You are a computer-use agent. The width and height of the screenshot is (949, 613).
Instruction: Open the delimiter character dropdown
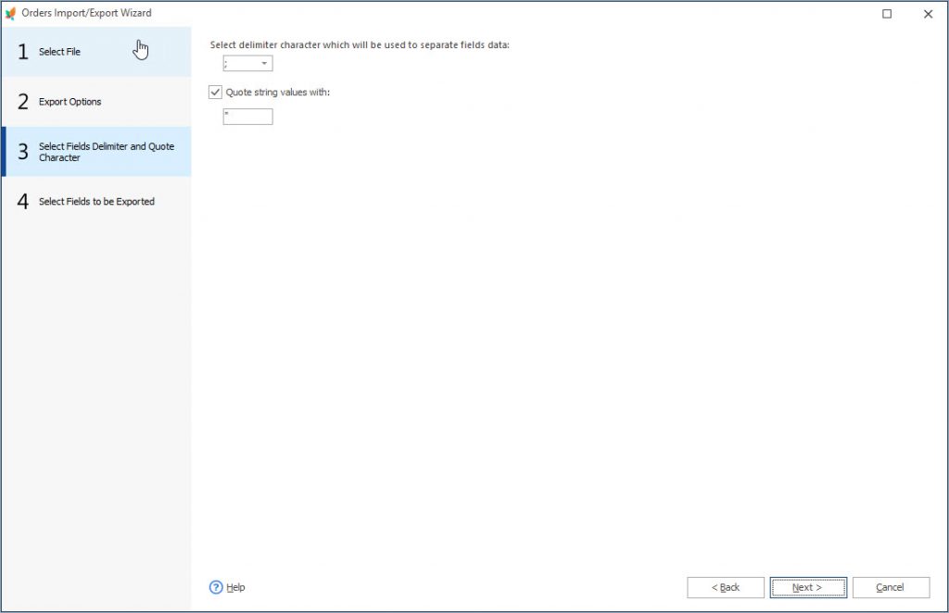[263, 63]
